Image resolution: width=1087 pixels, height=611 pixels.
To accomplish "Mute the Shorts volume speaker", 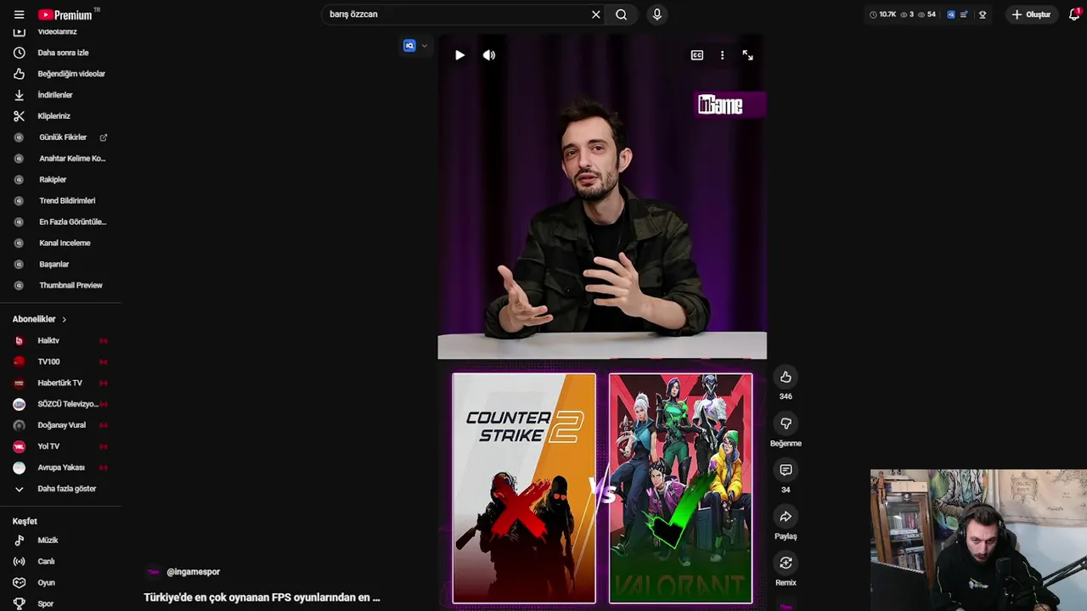I will [489, 55].
